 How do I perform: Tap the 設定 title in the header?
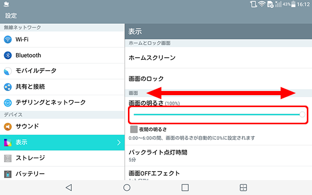tap(11, 16)
